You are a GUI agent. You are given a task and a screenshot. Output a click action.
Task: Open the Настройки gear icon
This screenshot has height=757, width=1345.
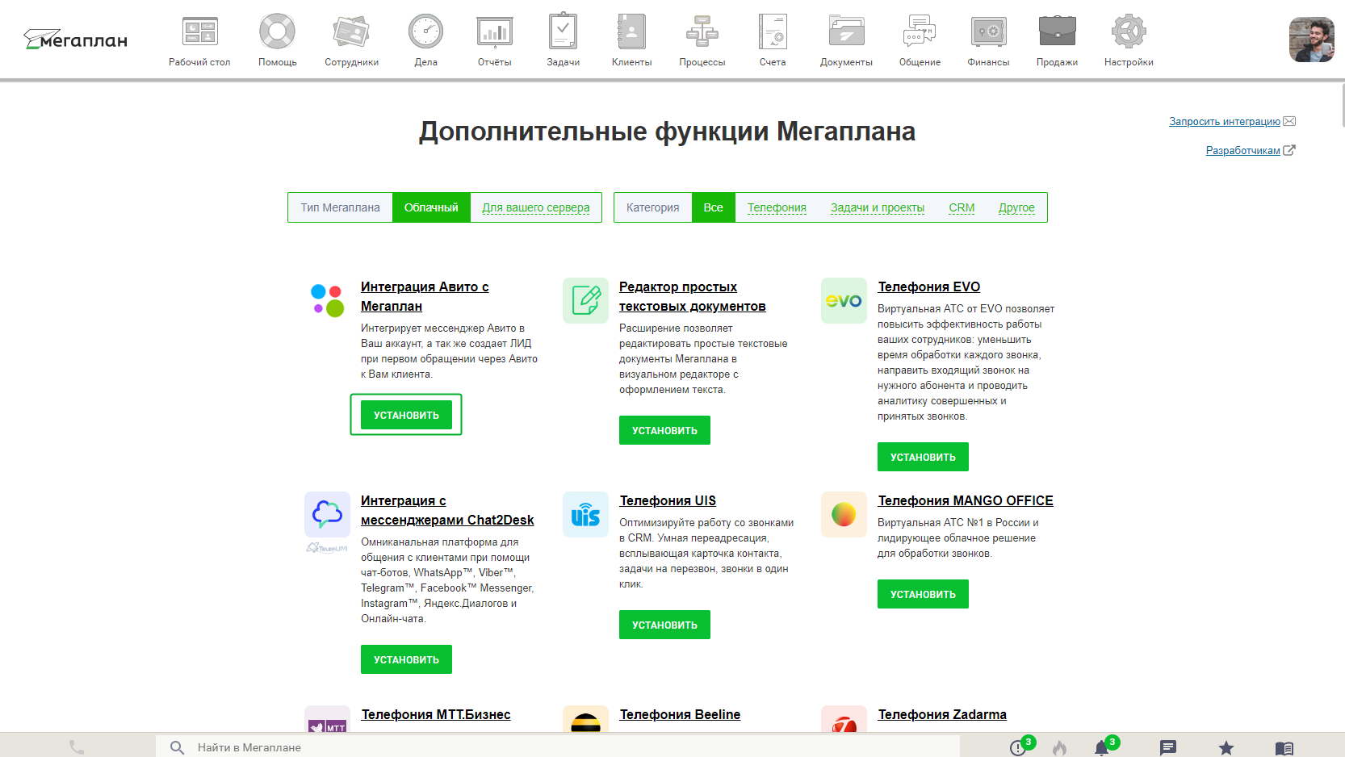(1129, 32)
